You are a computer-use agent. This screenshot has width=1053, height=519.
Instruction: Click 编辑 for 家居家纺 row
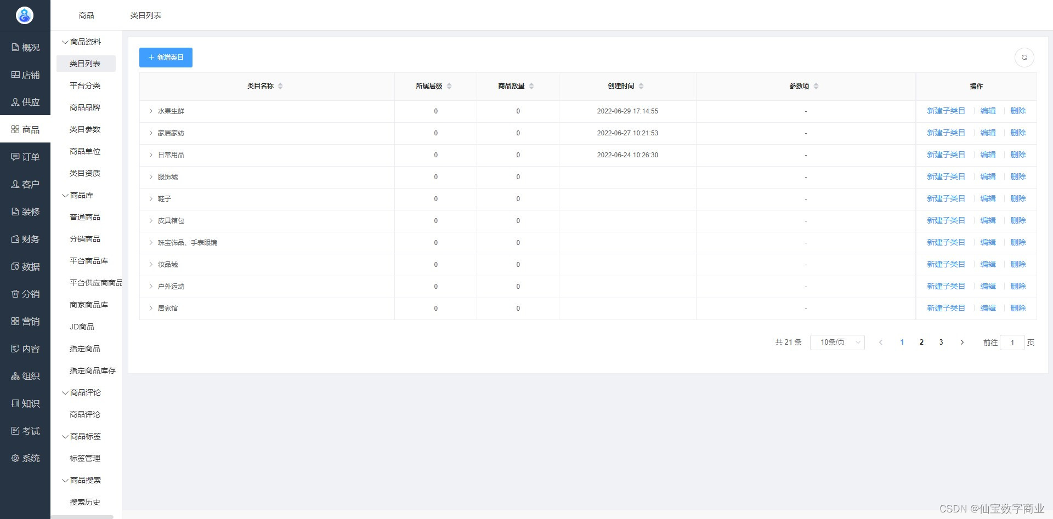point(988,133)
